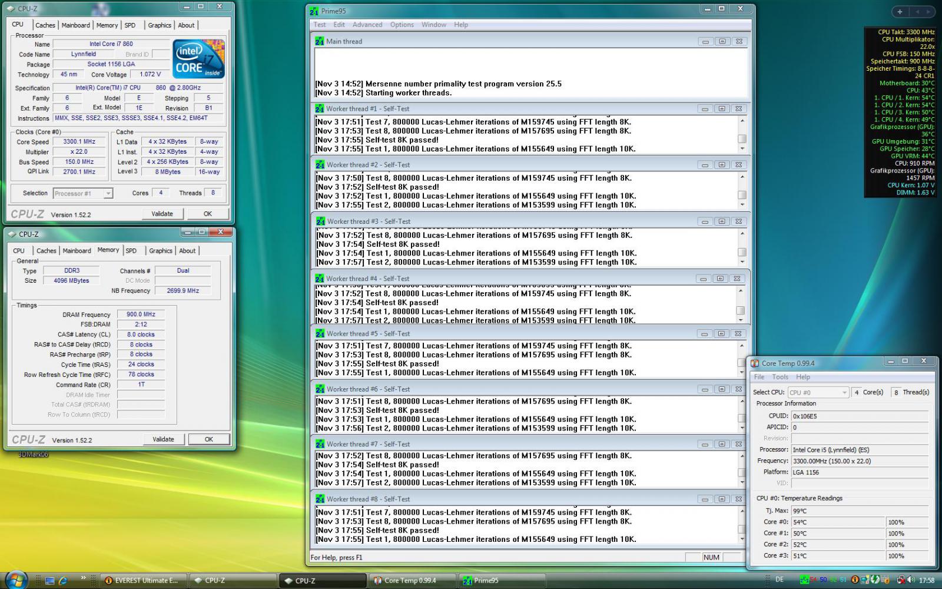Click the Core Temp title bar thermometer icon
The image size is (942, 589).
tap(755, 363)
